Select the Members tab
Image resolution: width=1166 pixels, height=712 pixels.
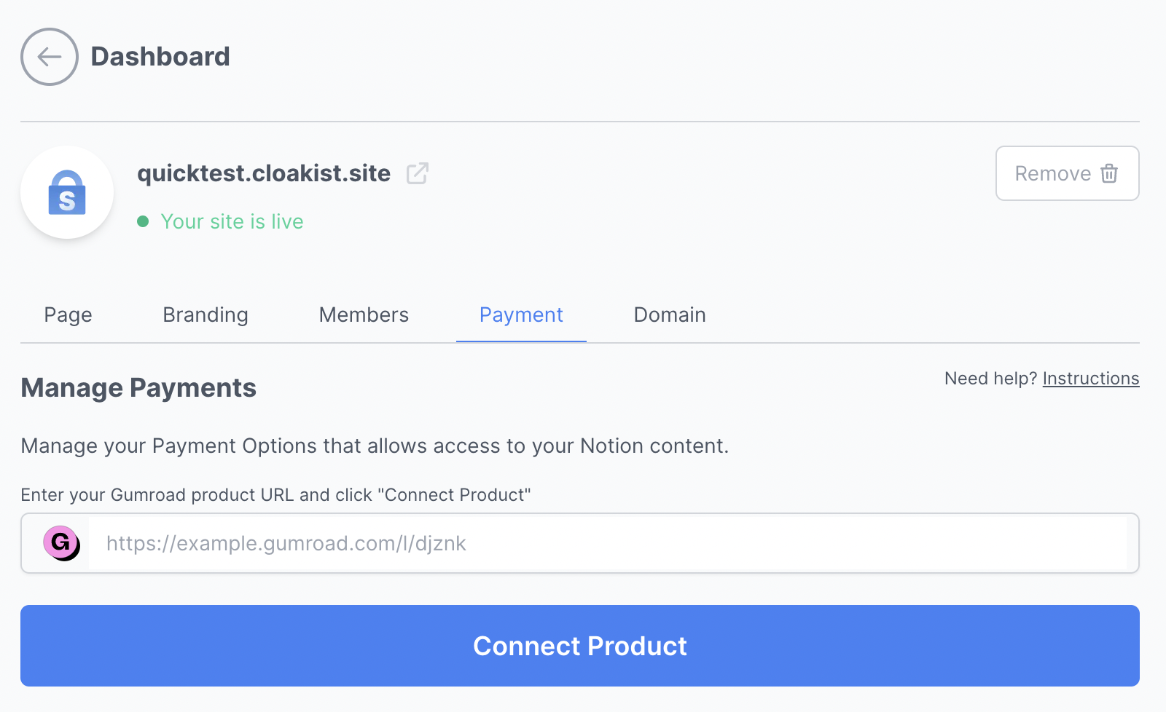pos(364,315)
